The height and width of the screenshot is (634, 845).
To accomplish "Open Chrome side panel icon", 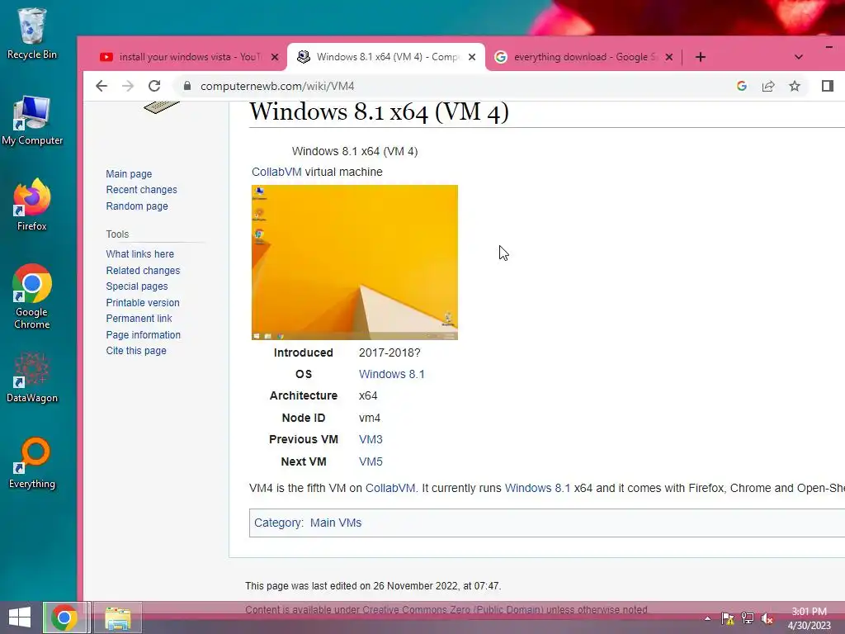I will coord(828,86).
